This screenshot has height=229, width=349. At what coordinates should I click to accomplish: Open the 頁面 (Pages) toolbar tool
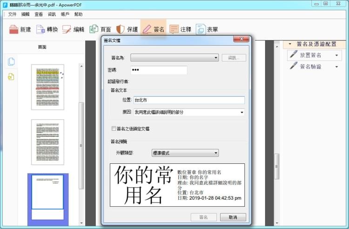(94, 29)
